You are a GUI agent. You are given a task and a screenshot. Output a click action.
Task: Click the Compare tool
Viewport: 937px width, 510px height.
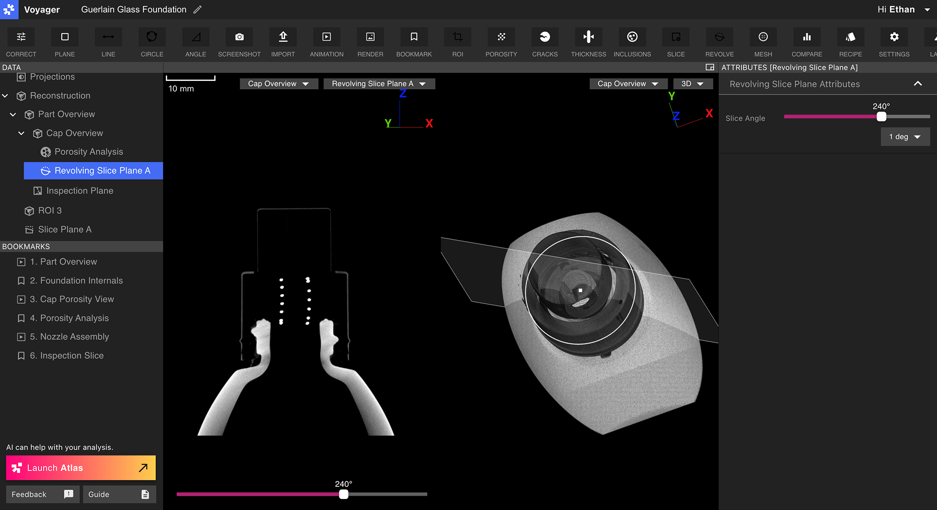pos(806,41)
